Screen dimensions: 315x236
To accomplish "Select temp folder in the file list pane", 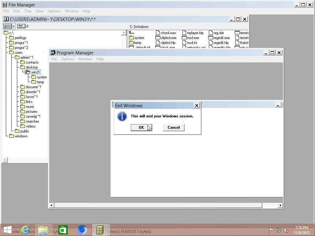I will click(135, 42).
